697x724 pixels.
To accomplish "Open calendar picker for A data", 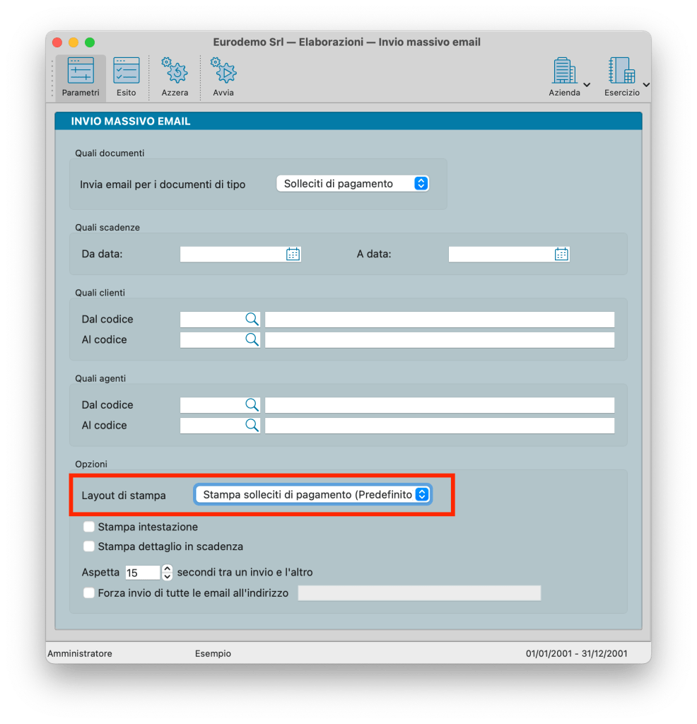I will 561,255.
